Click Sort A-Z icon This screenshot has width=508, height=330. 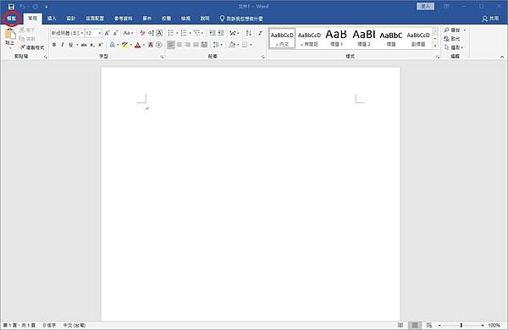tap(248, 33)
